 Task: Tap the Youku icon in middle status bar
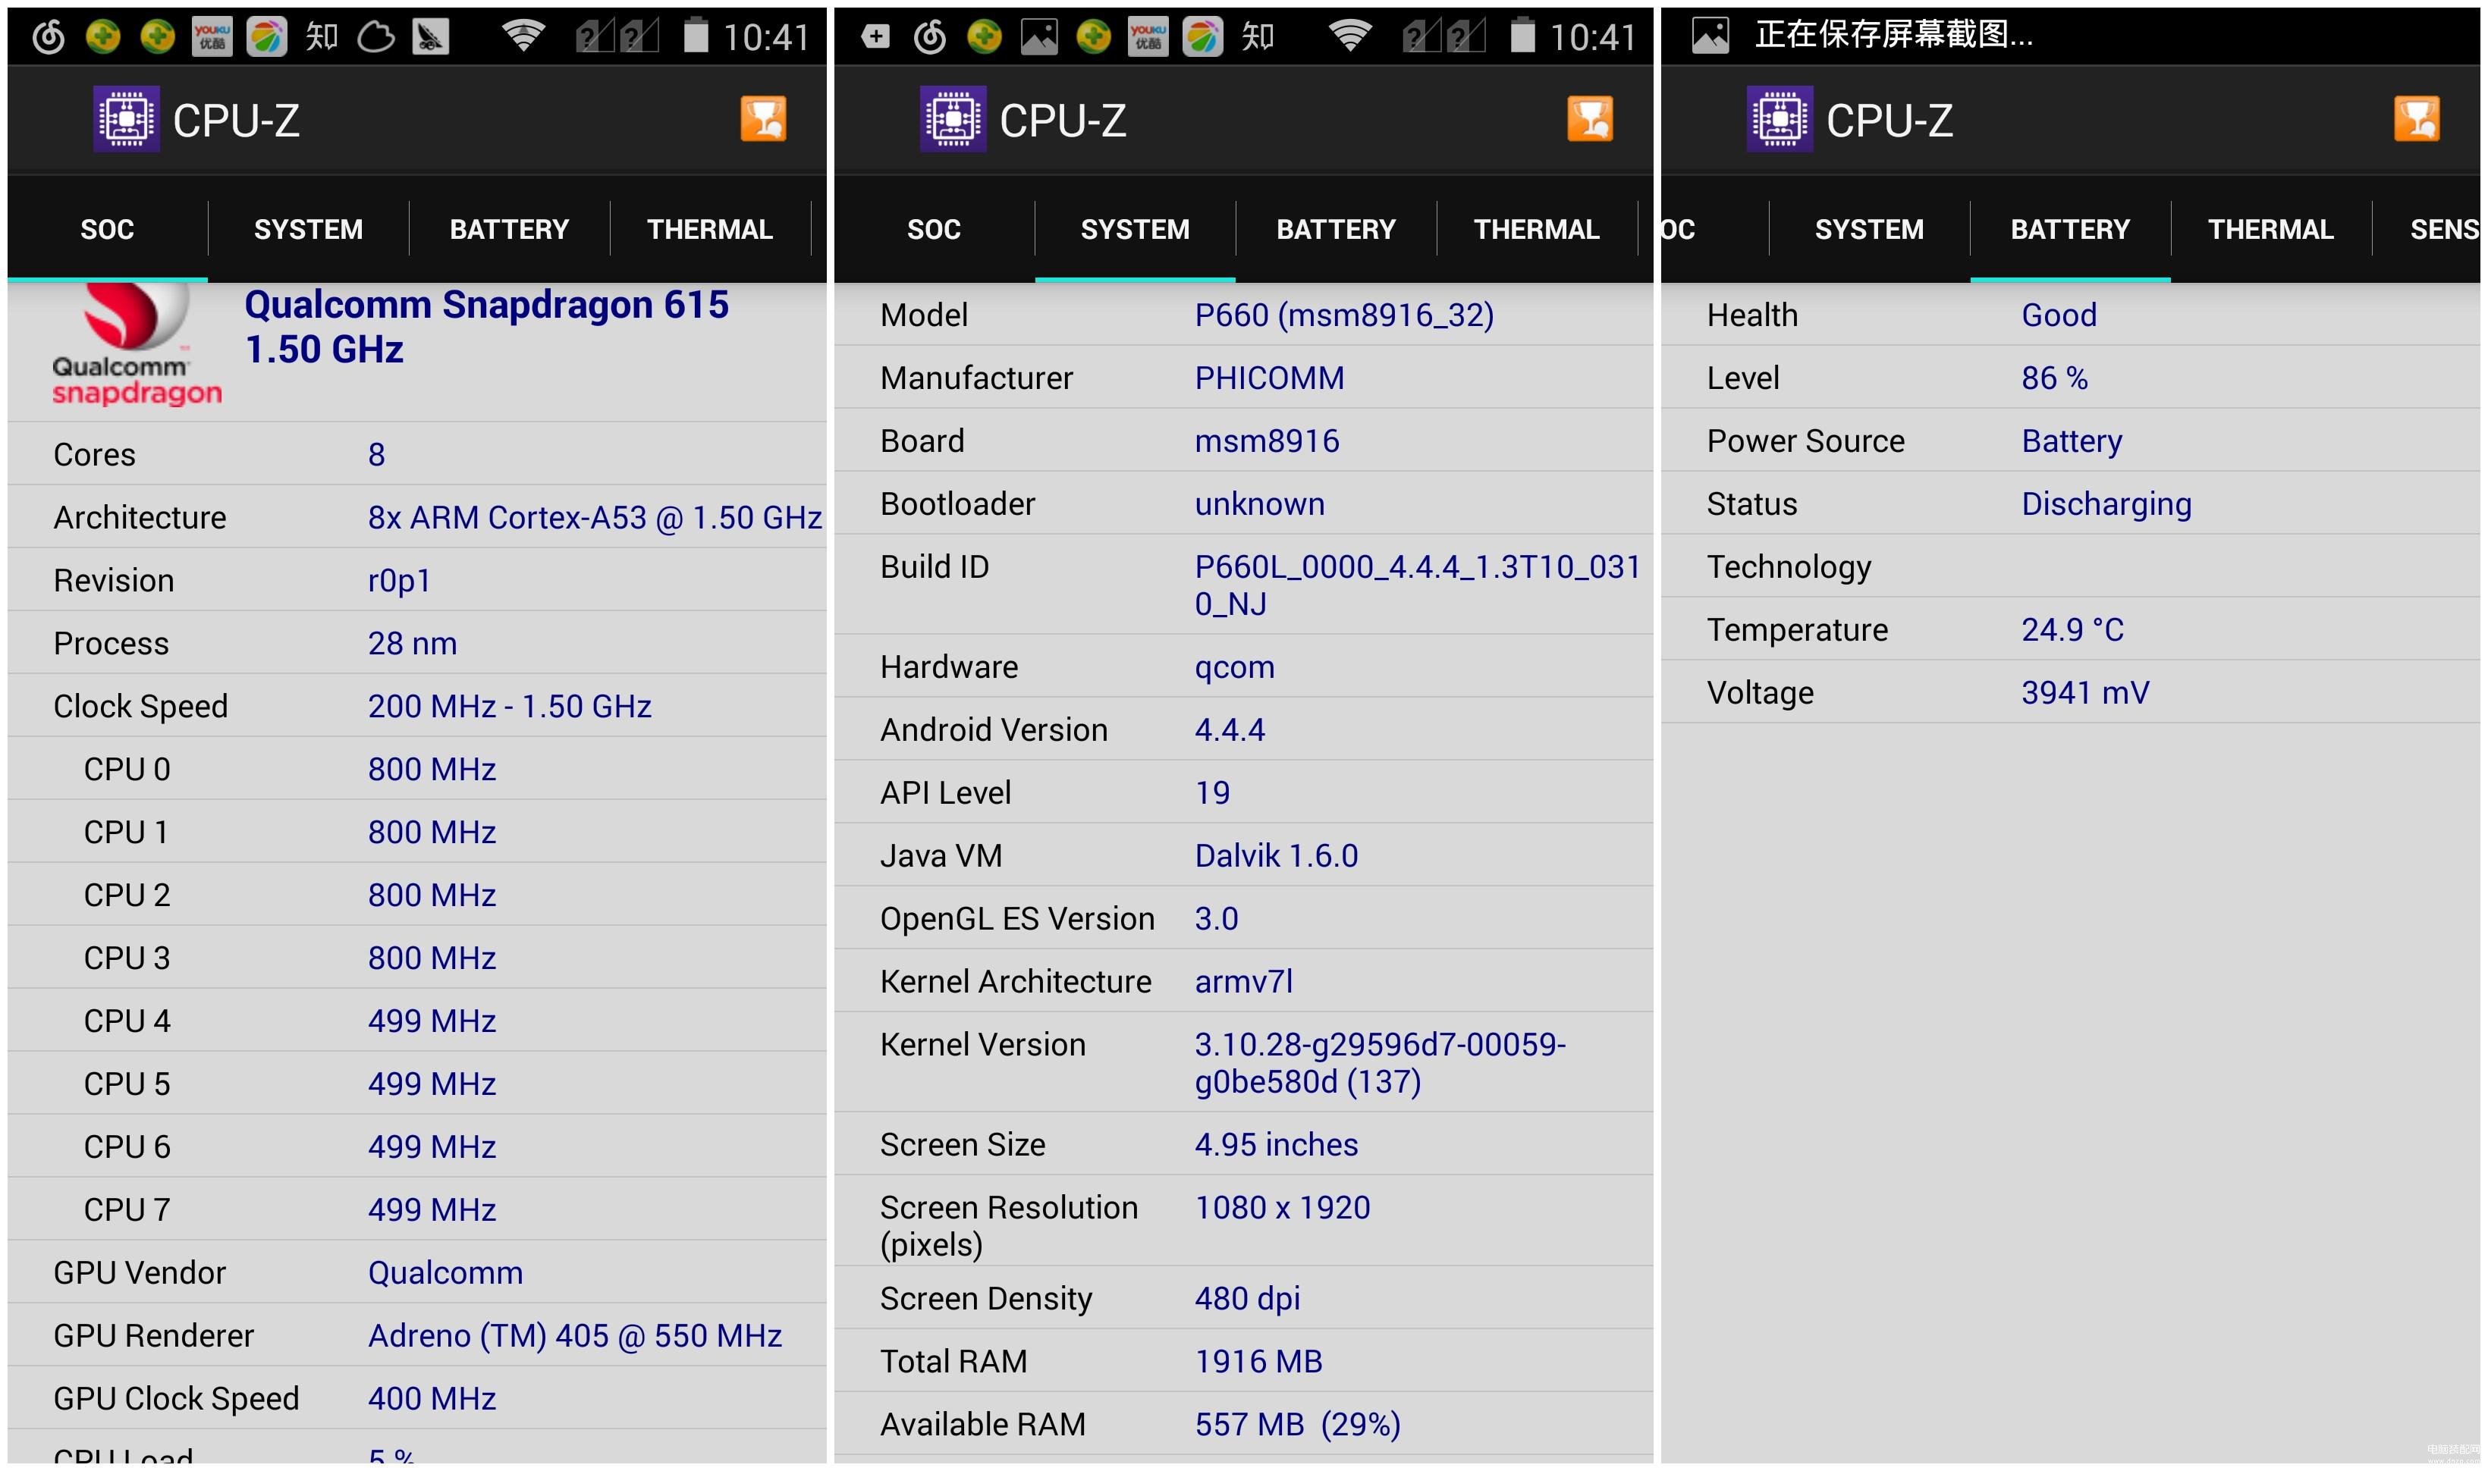click(x=1148, y=36)
